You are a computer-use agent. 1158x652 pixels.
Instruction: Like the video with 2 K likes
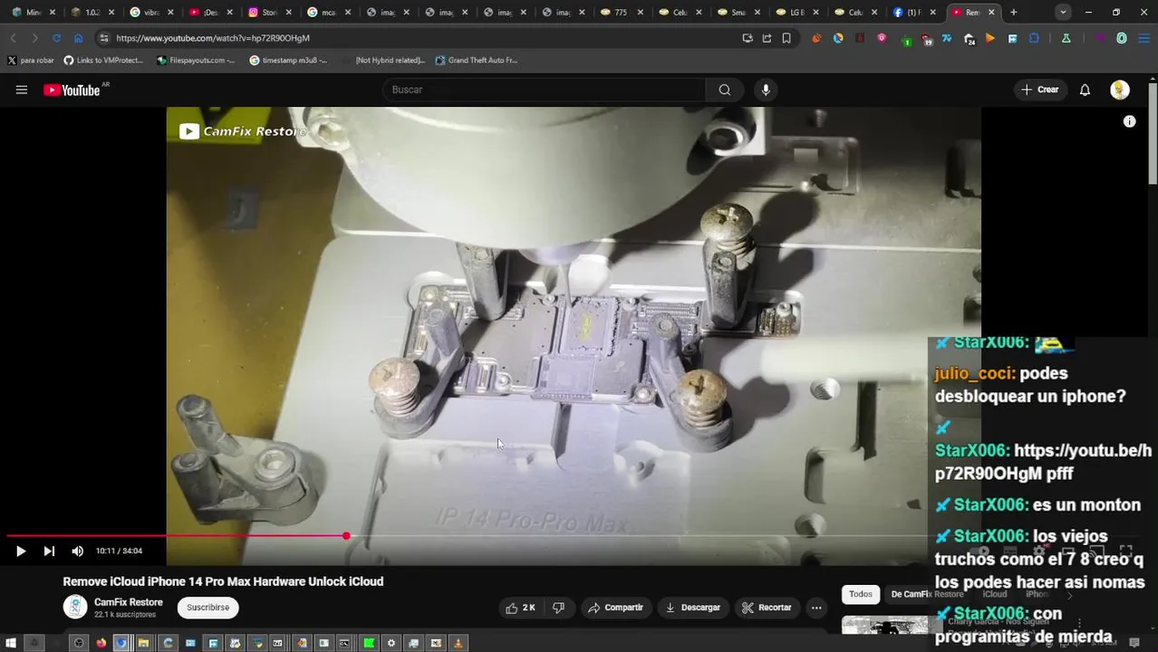(520, 608)
